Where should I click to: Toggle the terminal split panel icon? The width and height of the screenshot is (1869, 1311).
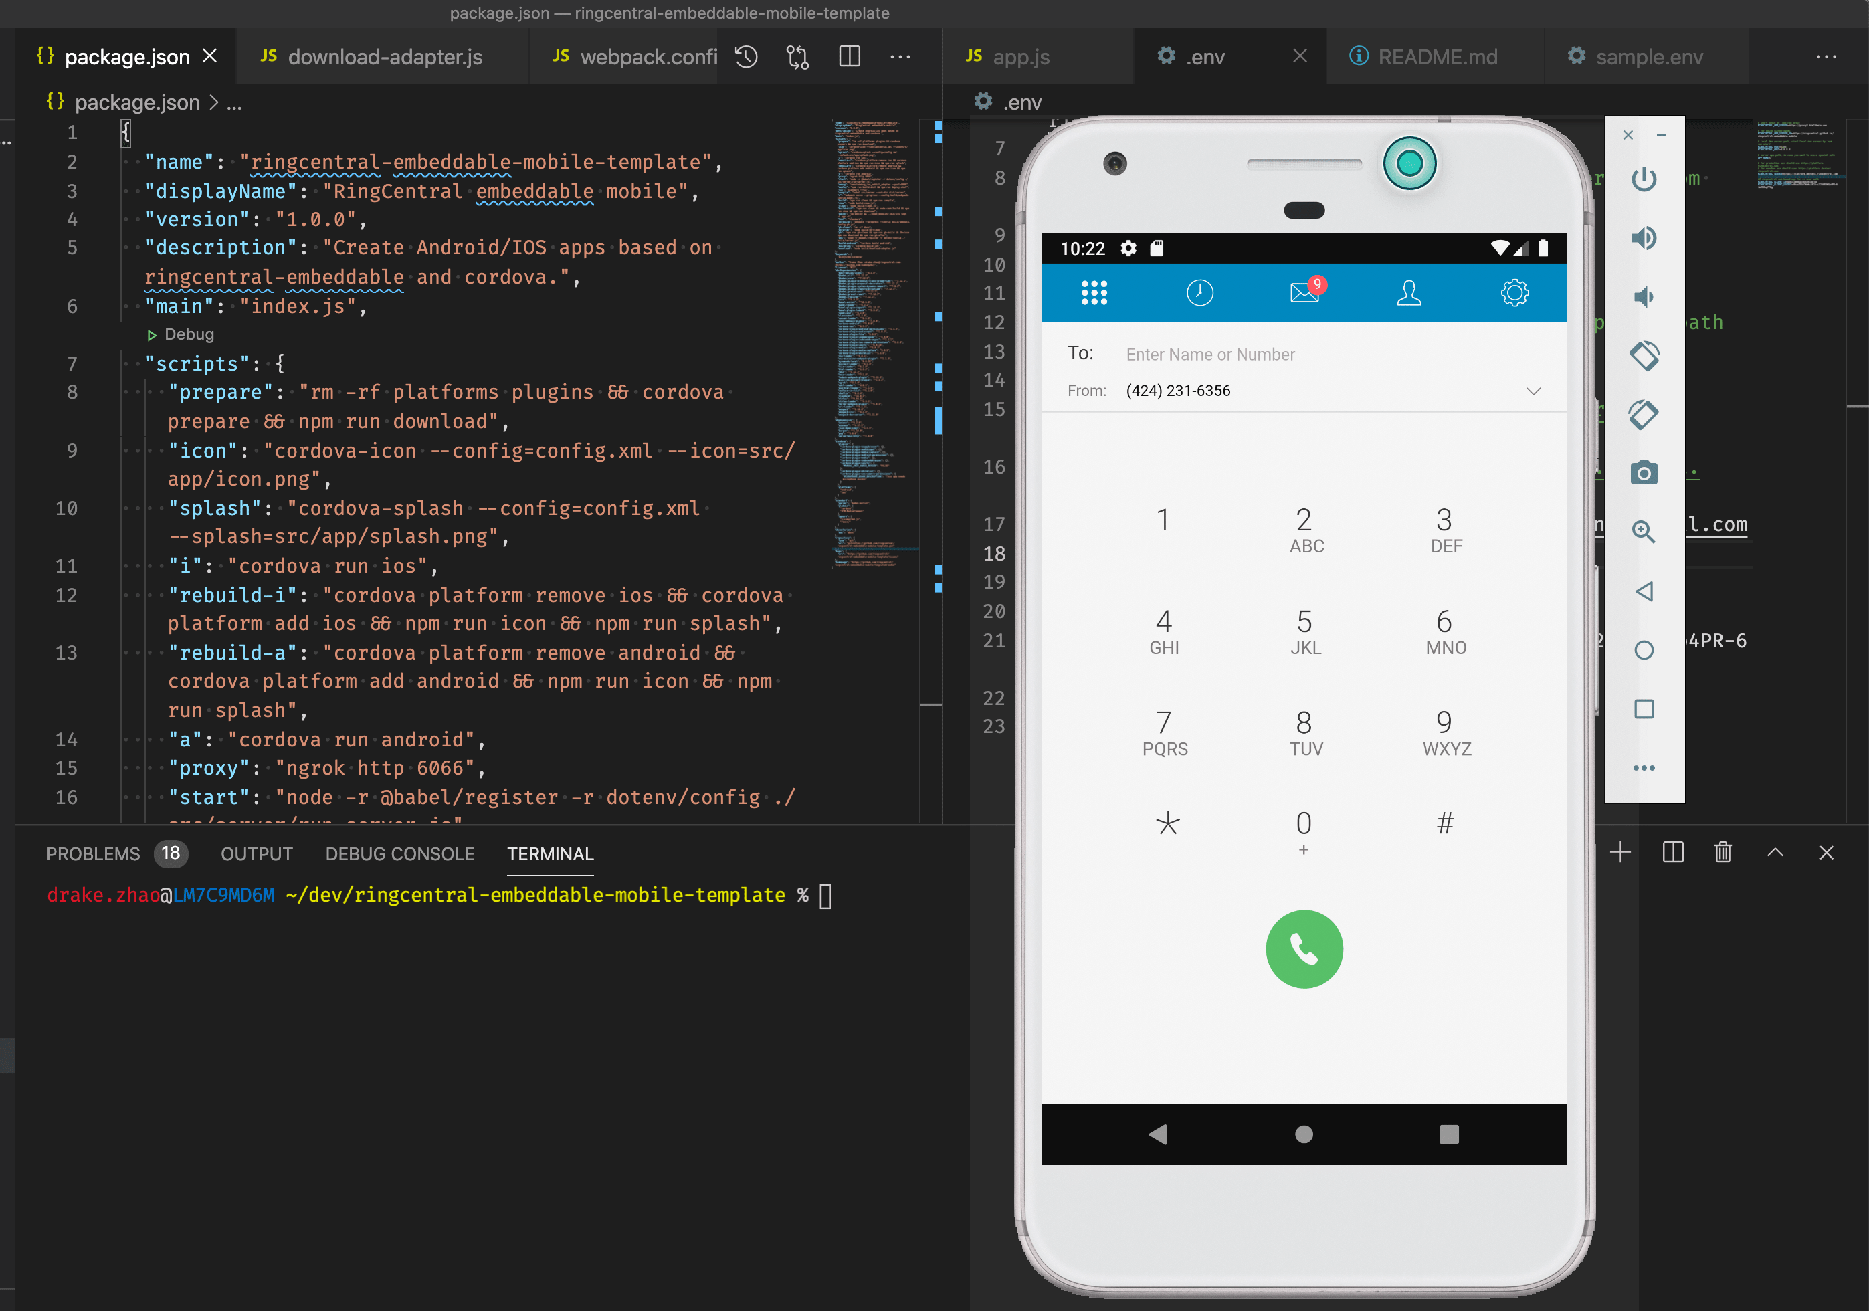tap(1673, 853)
